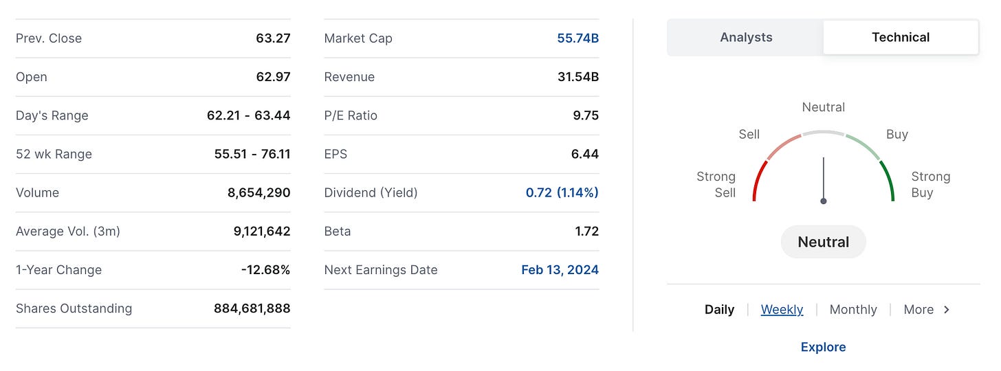Viewport: 1001px width, 371px height.
Task: Open the Explore link
Action: click(x=823, y=347)
